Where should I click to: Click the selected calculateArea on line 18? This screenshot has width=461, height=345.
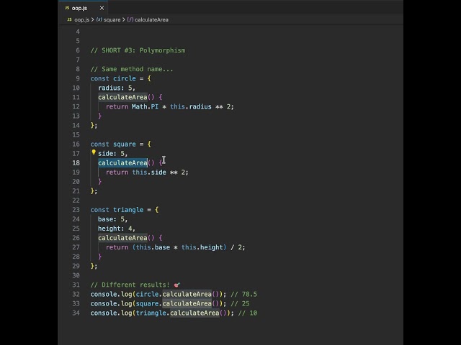tap(122, 163)
